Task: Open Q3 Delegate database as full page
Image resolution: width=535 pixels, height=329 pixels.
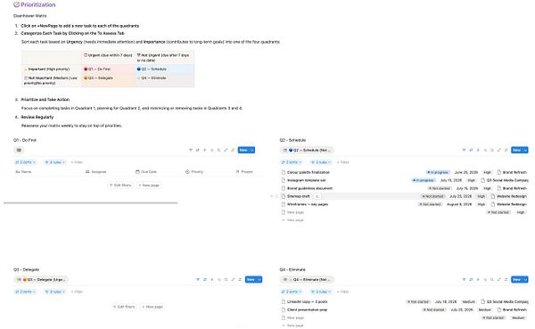Action: click(233, 279)
